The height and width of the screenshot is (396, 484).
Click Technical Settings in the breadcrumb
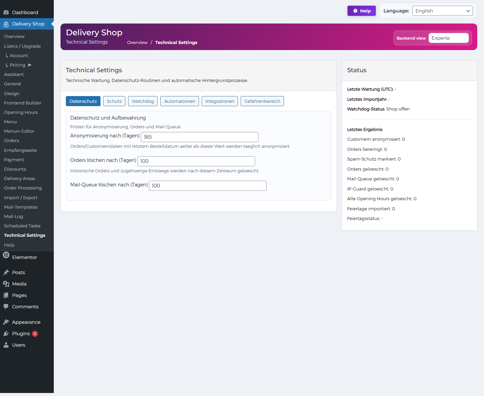176,42
